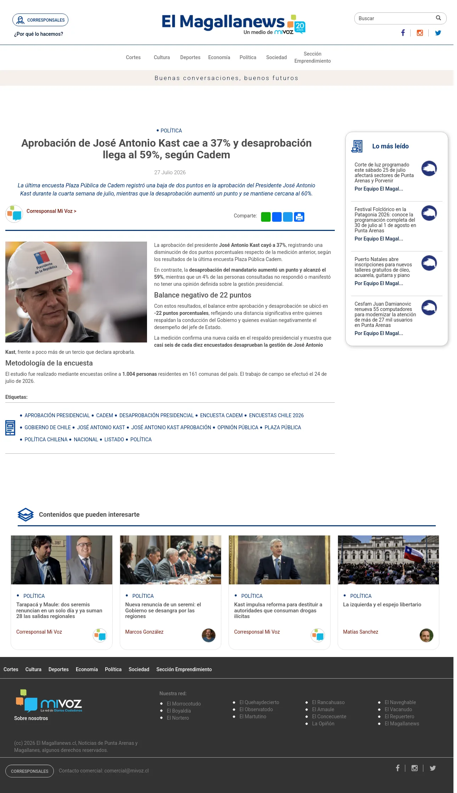Screen dimensions: 457x793
Task: Open the Twitter icon in the header
Action: pos(438,33)
